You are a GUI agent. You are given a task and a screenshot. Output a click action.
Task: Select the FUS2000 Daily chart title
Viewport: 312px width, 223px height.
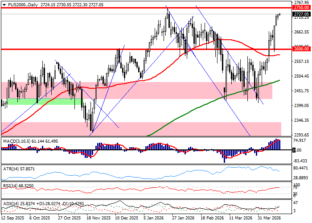click(21, 4)
